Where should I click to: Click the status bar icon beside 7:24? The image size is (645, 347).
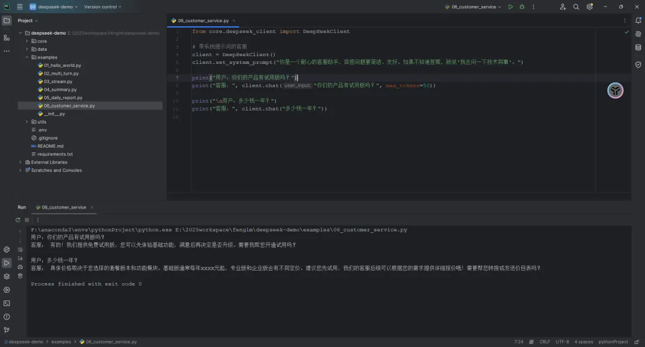(x=532, y=342)
